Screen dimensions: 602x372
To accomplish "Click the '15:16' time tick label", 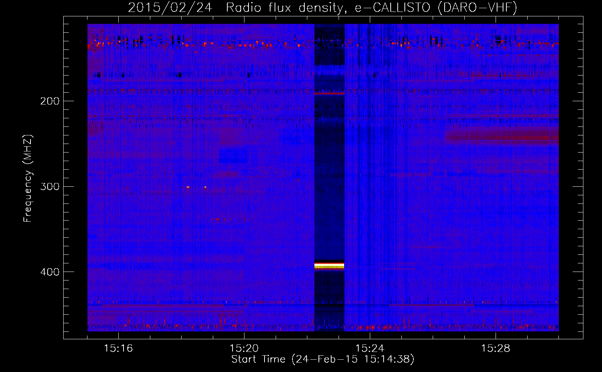I will tap(118, 348).
